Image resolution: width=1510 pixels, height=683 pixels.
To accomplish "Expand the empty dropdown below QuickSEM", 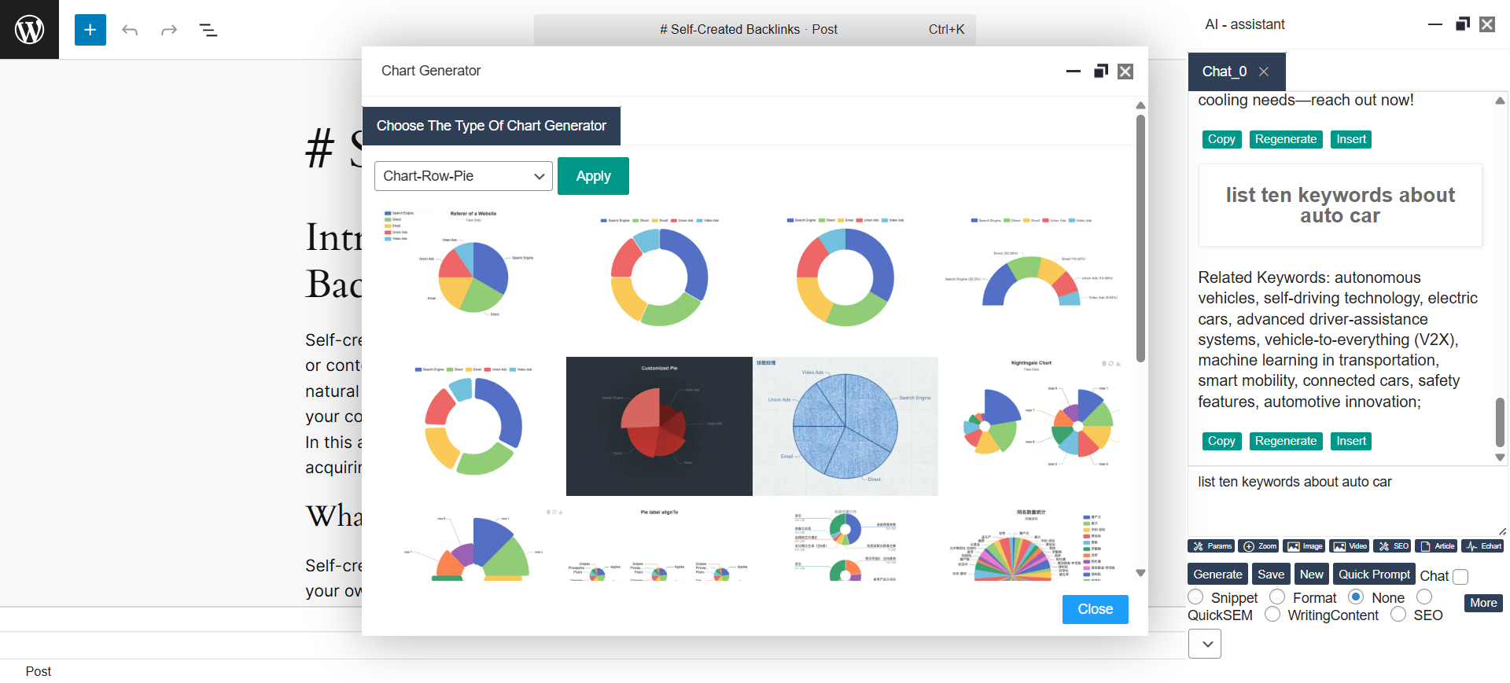I will coord(1204,644).
